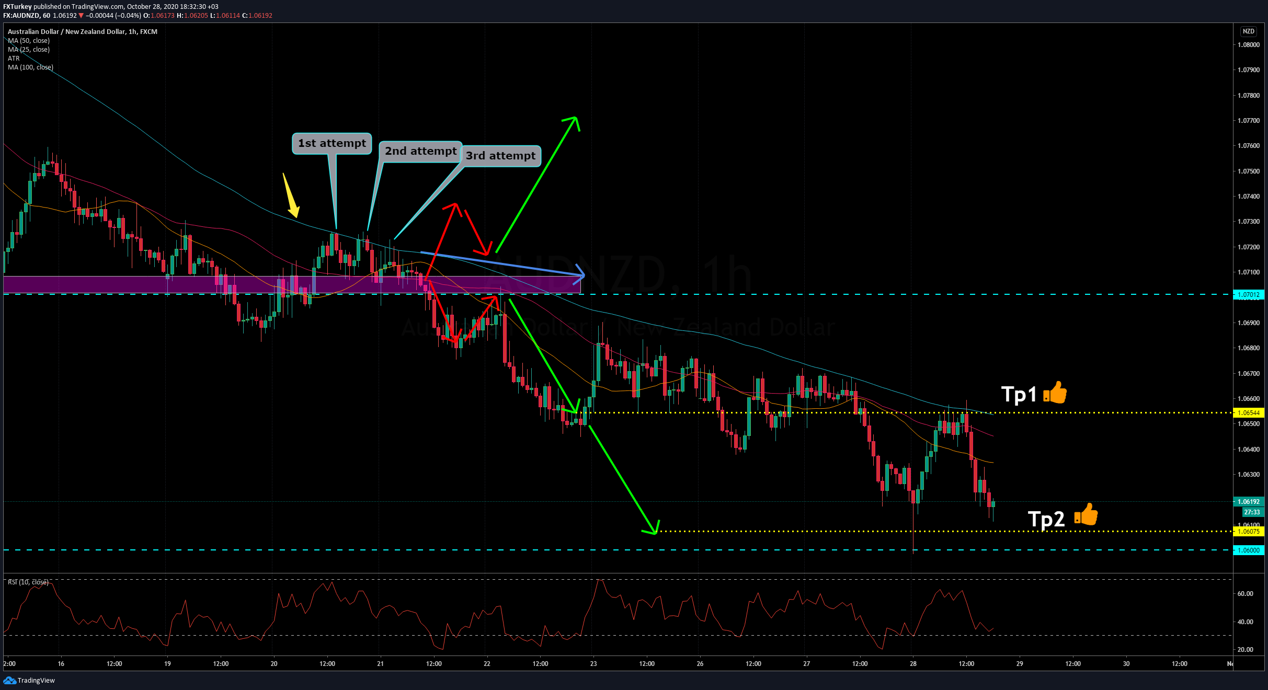Click date 16 on the time axis
The width and height of the screenshot is (1268, 690).
(x=61, y=663)
